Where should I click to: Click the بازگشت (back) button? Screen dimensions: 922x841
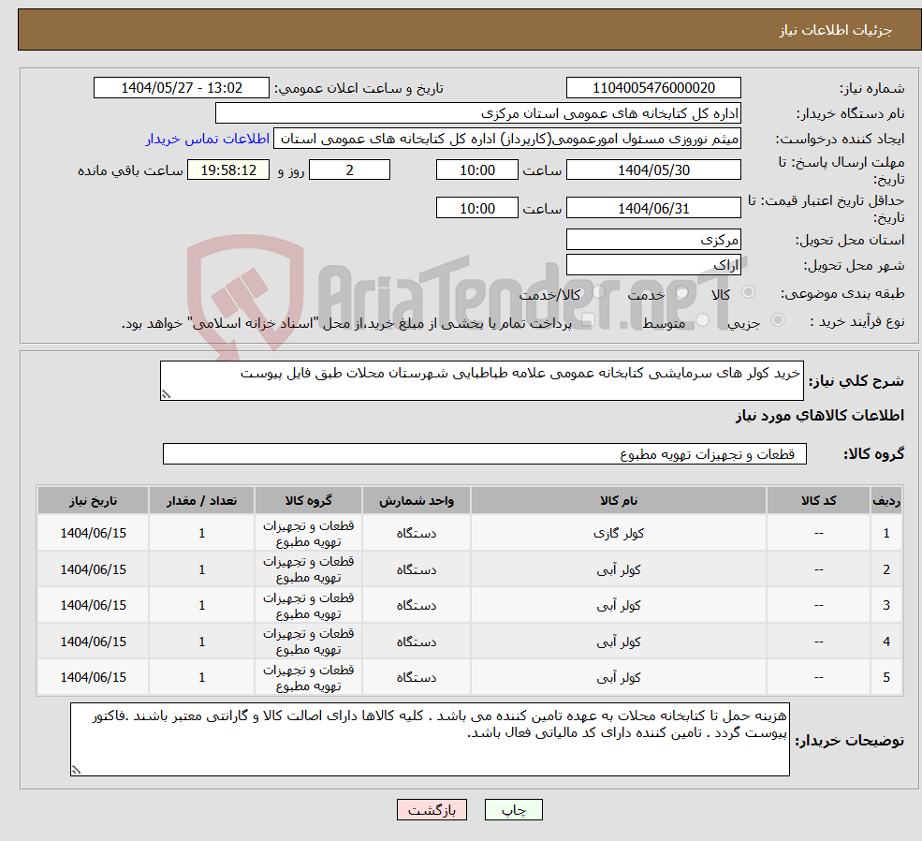coord(432,810)
